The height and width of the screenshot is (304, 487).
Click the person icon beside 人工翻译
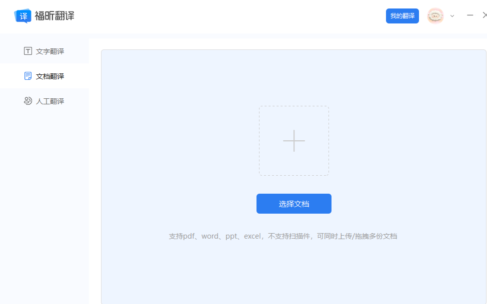(x=27, y=101)
